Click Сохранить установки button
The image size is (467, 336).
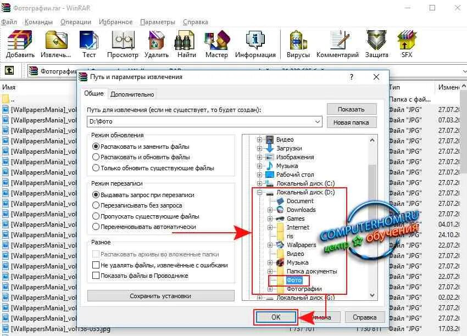coord(160,296)
